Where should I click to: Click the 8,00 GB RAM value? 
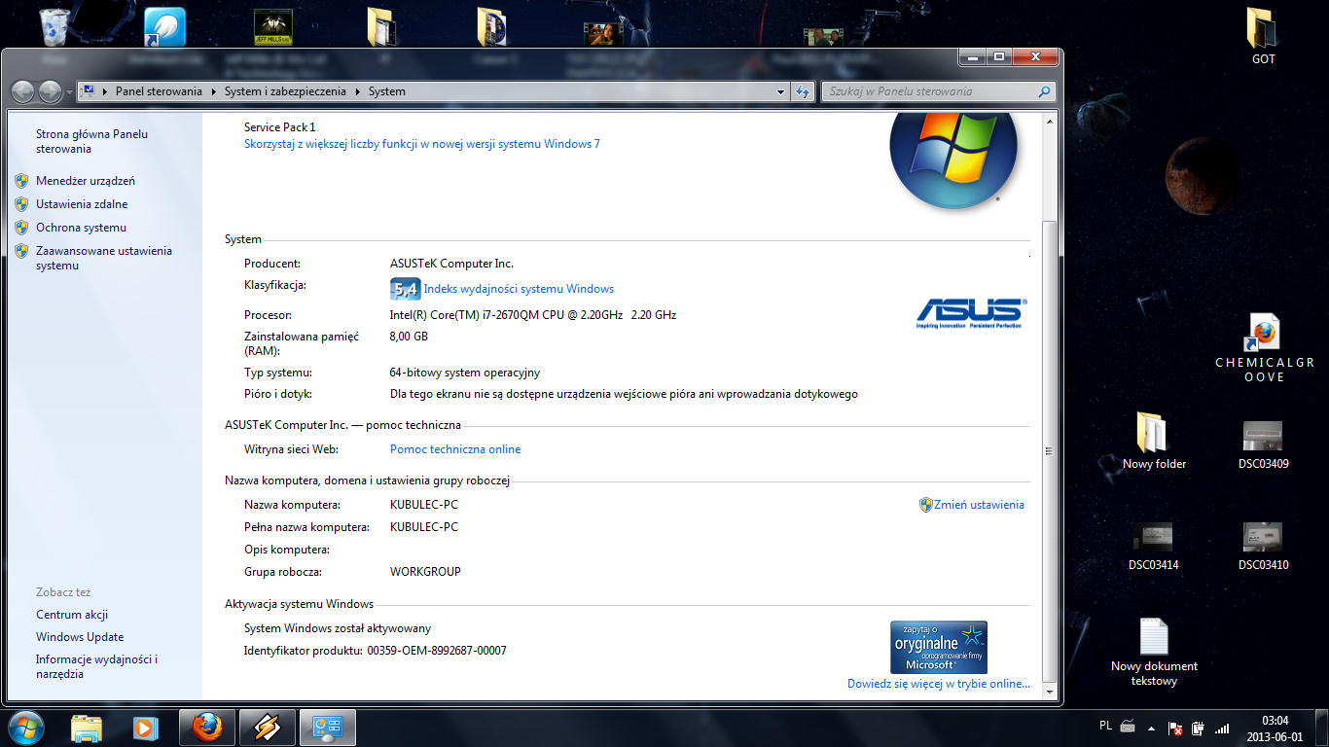click(x=409, y=337)
